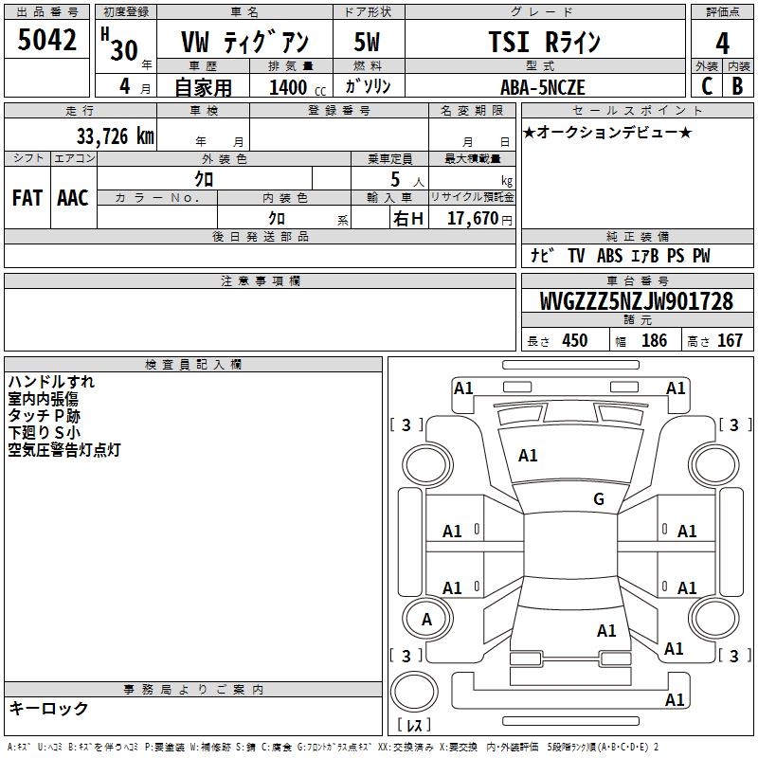Select the model code ABA-5NCZE

(543, 86)
